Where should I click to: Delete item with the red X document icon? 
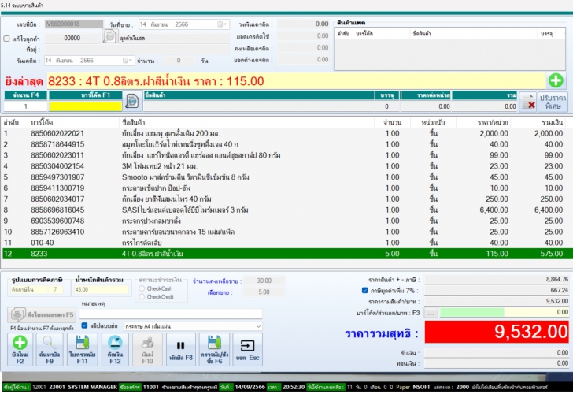527,102
